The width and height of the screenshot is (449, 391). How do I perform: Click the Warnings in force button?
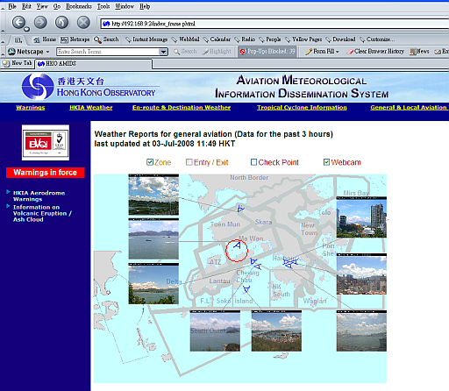click(46, 173)
